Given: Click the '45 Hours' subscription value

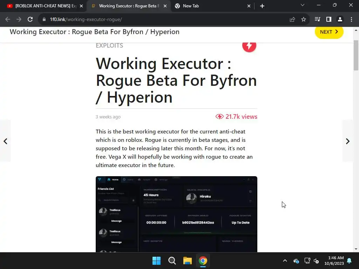Looking at the screenshot, I should (151, 195).
